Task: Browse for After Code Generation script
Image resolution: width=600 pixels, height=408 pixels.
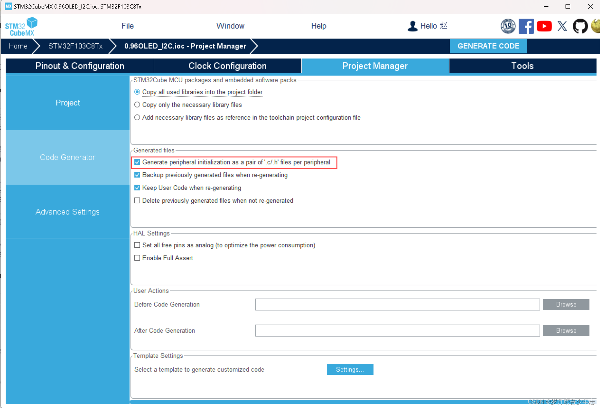Action: [x=566, y=331]
